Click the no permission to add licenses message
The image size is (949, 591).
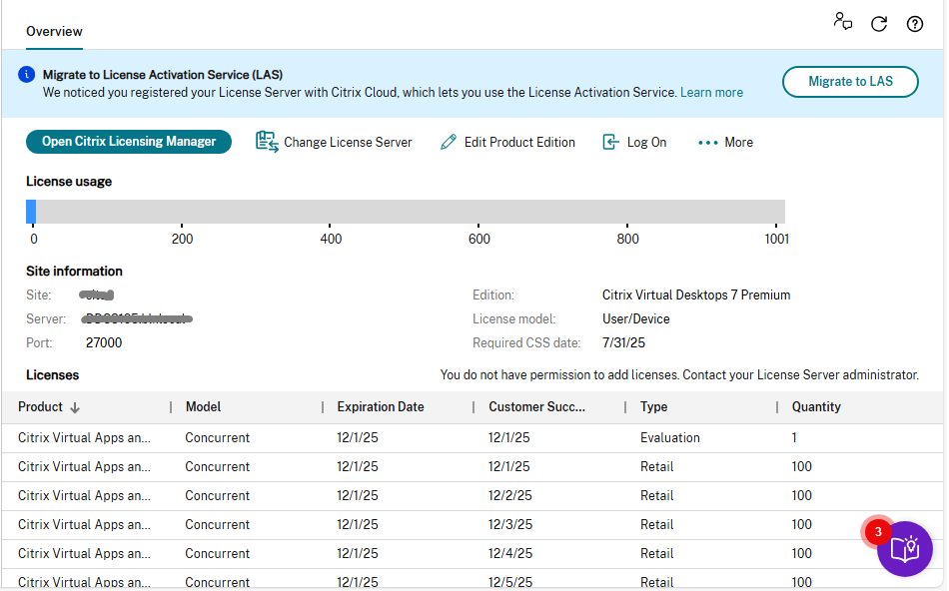pyautogui.click(x=679, y=375)
